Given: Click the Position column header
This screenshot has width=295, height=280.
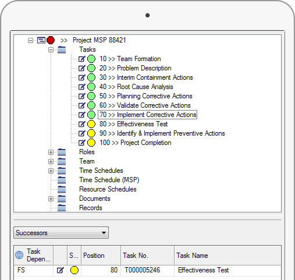Looking at the screenshot, I should tap(101, 256).
